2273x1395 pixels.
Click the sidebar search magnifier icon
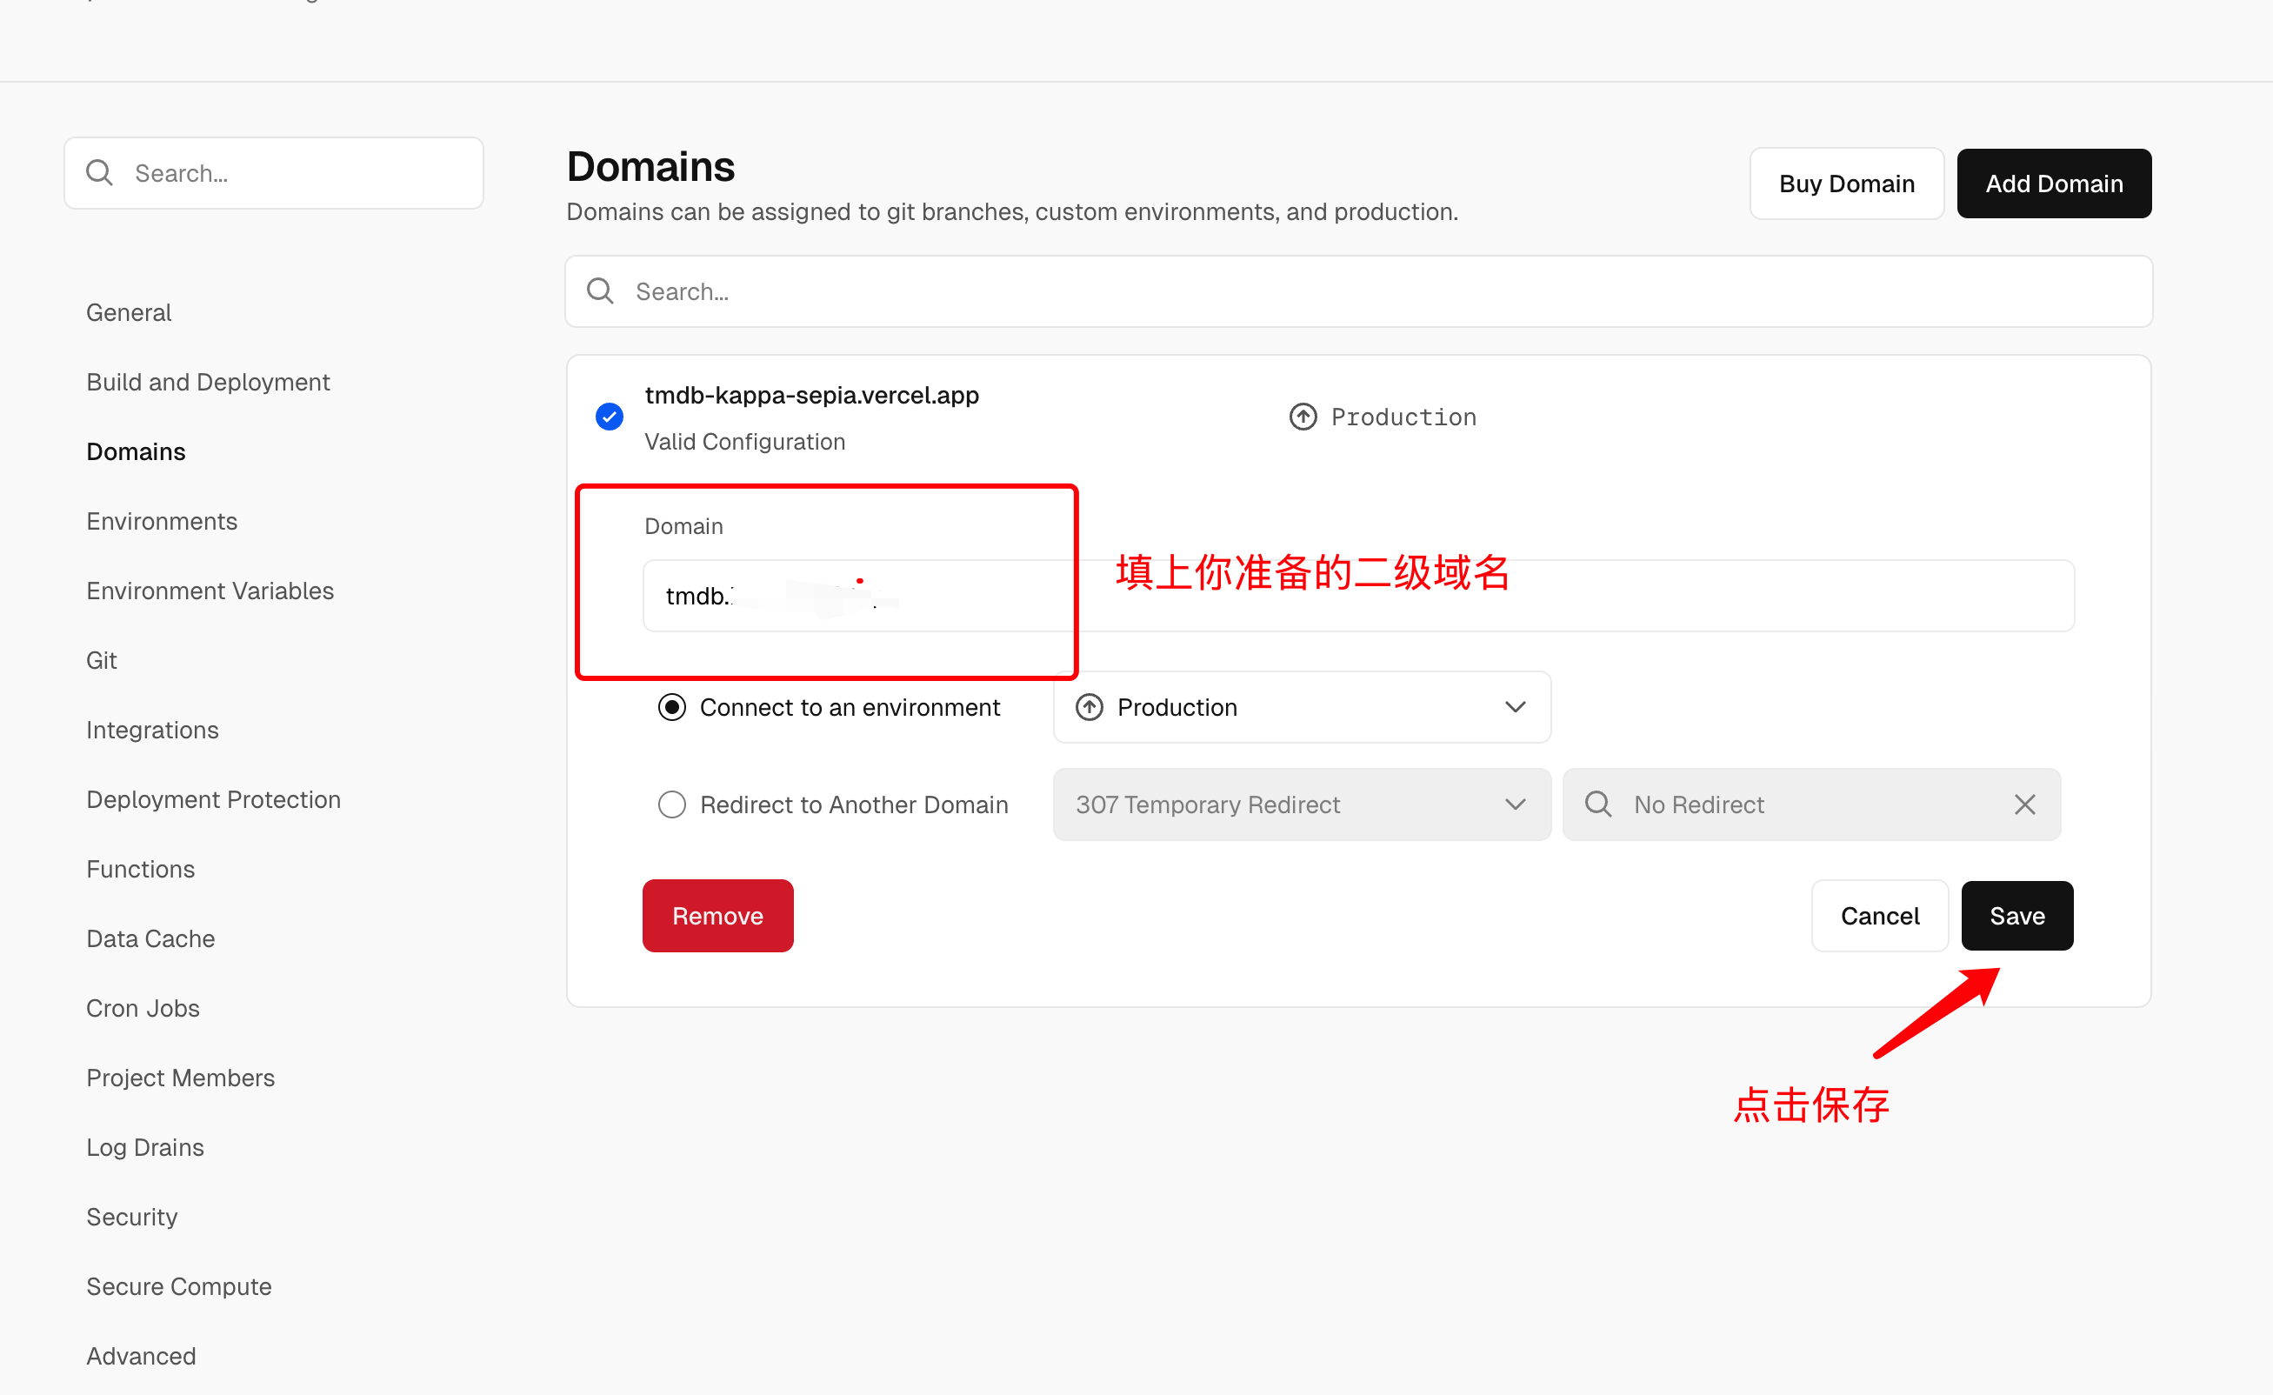point(99,172)
